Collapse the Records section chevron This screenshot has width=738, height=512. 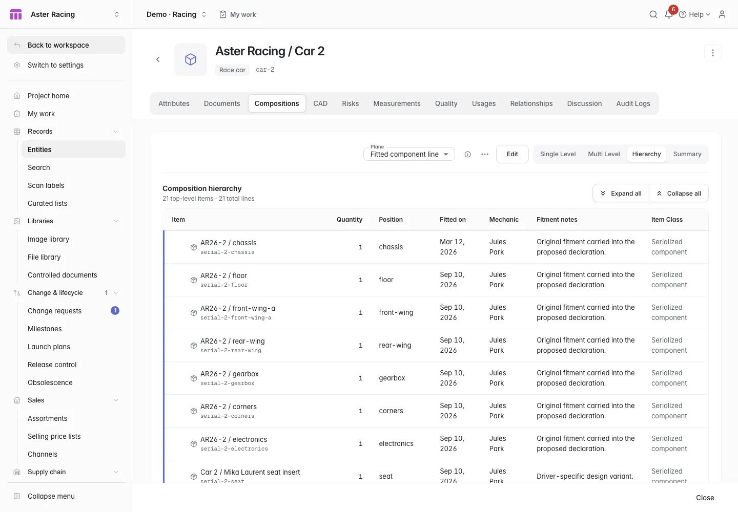click(116, 132)
